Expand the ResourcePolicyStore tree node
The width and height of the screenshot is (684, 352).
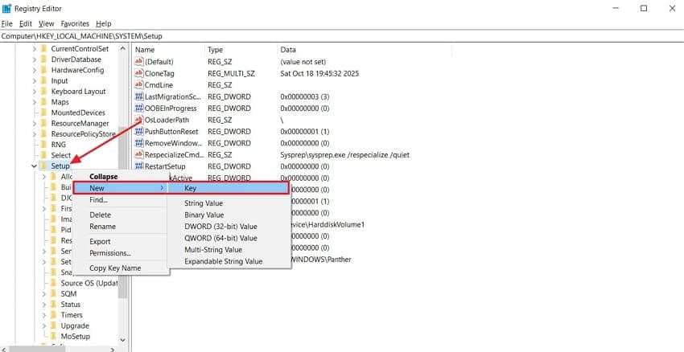(34, 133)
